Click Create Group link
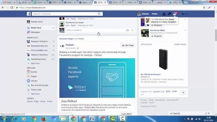Image resolution: width=217 pixels, height=122 pixels. (43, 101)
